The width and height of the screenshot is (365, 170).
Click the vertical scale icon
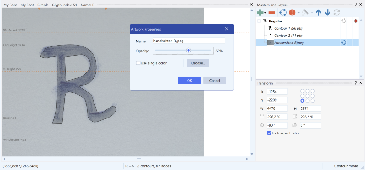point(295,117)
